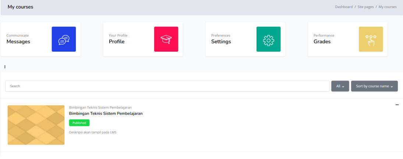Click inside the course Search field
This screenshot has width=403, height=159.
(x=167, y=86)
